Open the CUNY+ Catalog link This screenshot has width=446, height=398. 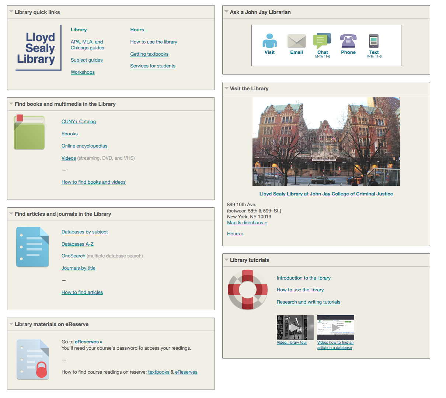coord(79,121)
